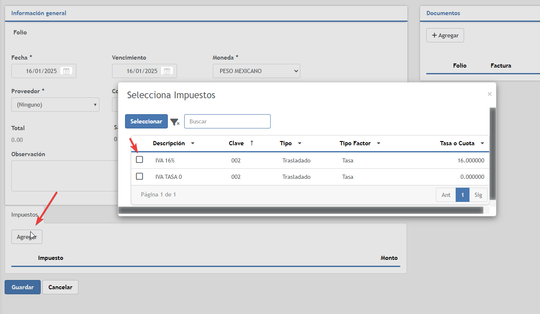Check the IVA 16% checkbox
Image resolution: width=540 pixels, height=314 pixels.
[140, 160]
